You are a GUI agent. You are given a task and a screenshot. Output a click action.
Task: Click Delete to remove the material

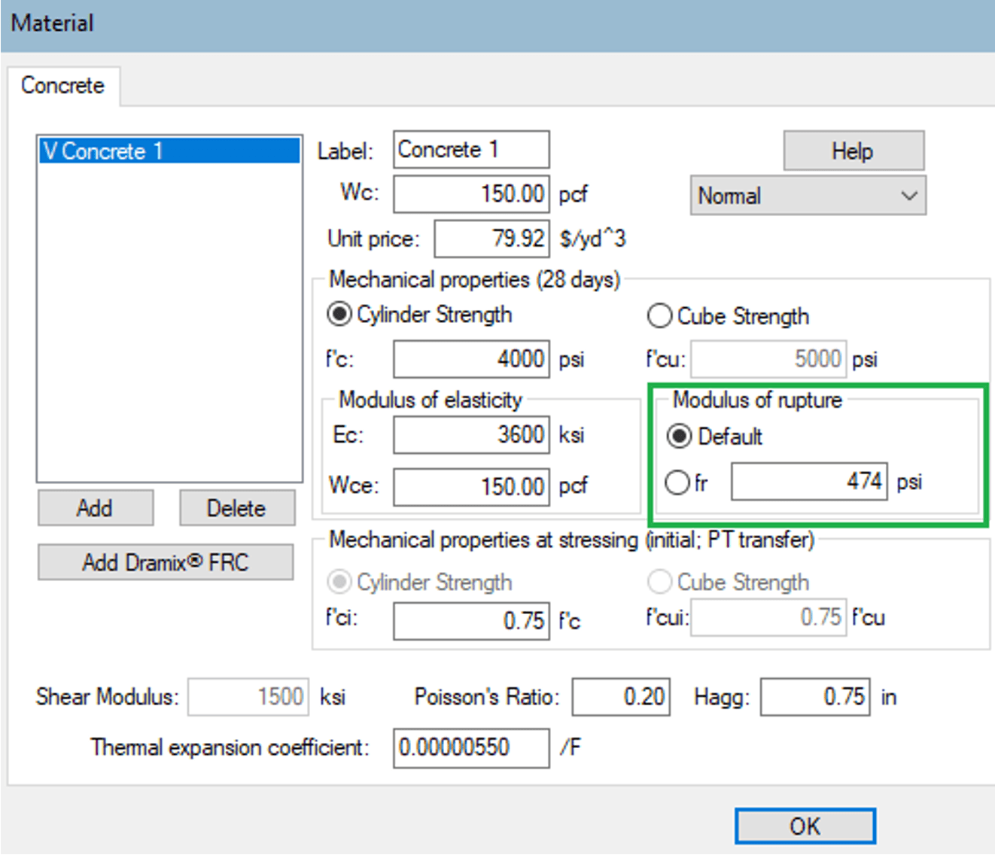click(236, 509)
